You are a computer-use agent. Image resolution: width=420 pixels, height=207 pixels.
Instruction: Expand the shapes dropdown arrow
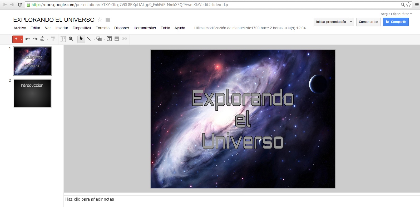[x=104, y=39]
